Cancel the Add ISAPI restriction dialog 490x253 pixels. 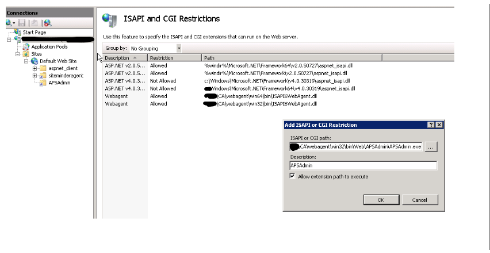[x=420, y=200]
